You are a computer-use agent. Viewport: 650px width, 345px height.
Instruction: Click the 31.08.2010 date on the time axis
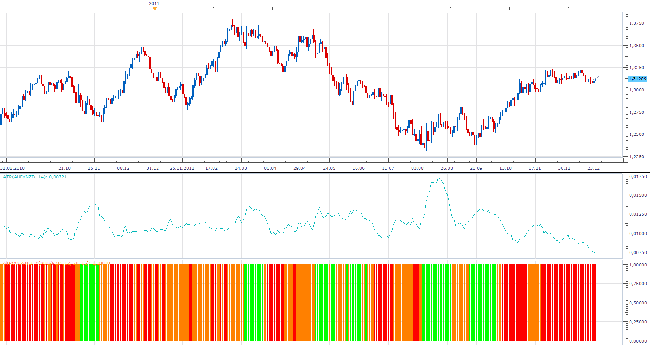coord(12,168)
